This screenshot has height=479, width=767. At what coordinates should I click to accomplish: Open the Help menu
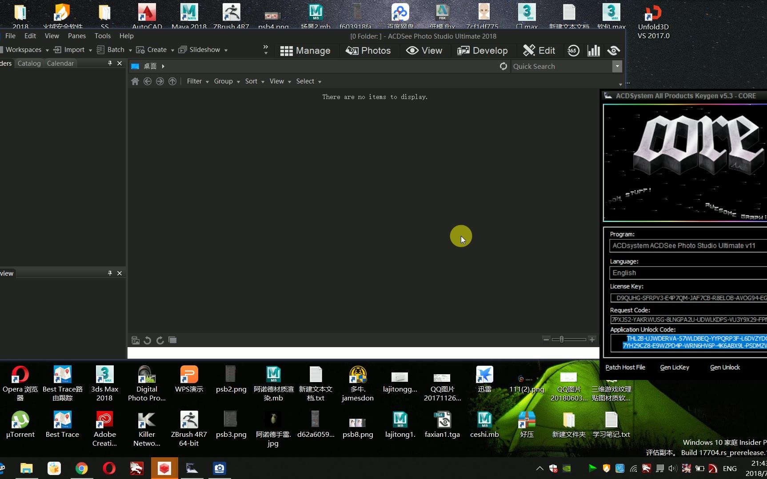[x=126, y=36]
